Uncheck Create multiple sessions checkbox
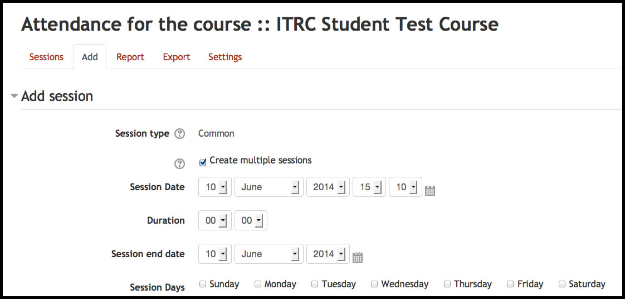This screenshot has height=299, width=625. click(203, 163)
